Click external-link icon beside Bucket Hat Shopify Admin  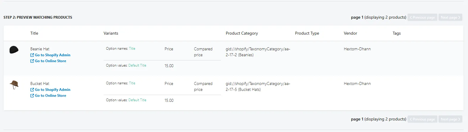[32, 90]
